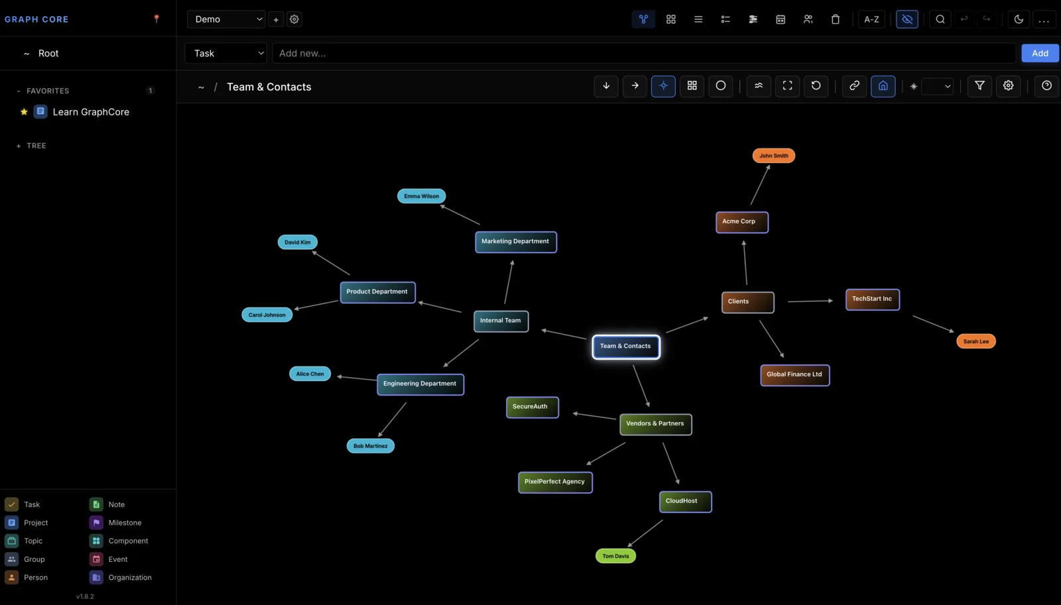1061x605 pixels.
Task: Toggle the radial force layout button
Action: [x=663, y=85]
